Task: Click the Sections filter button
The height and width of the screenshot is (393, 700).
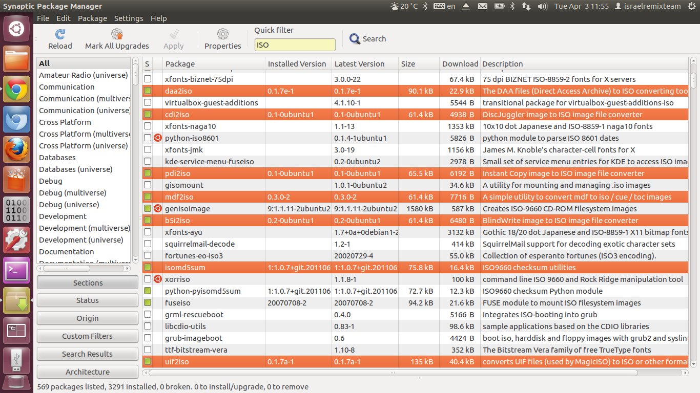Action: (88, 282)
